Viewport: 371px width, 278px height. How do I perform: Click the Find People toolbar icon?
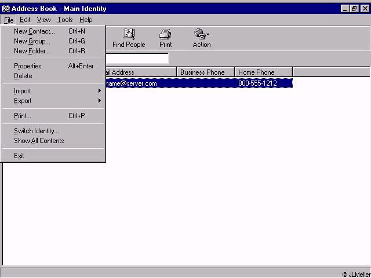coord(129,38)
